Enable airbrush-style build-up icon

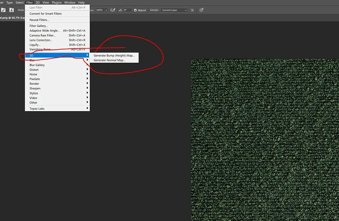click(113, 10)
